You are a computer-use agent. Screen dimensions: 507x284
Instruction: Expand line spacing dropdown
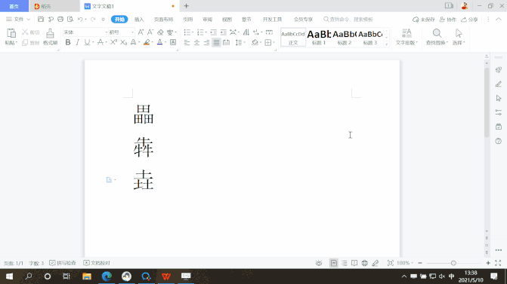245,42
